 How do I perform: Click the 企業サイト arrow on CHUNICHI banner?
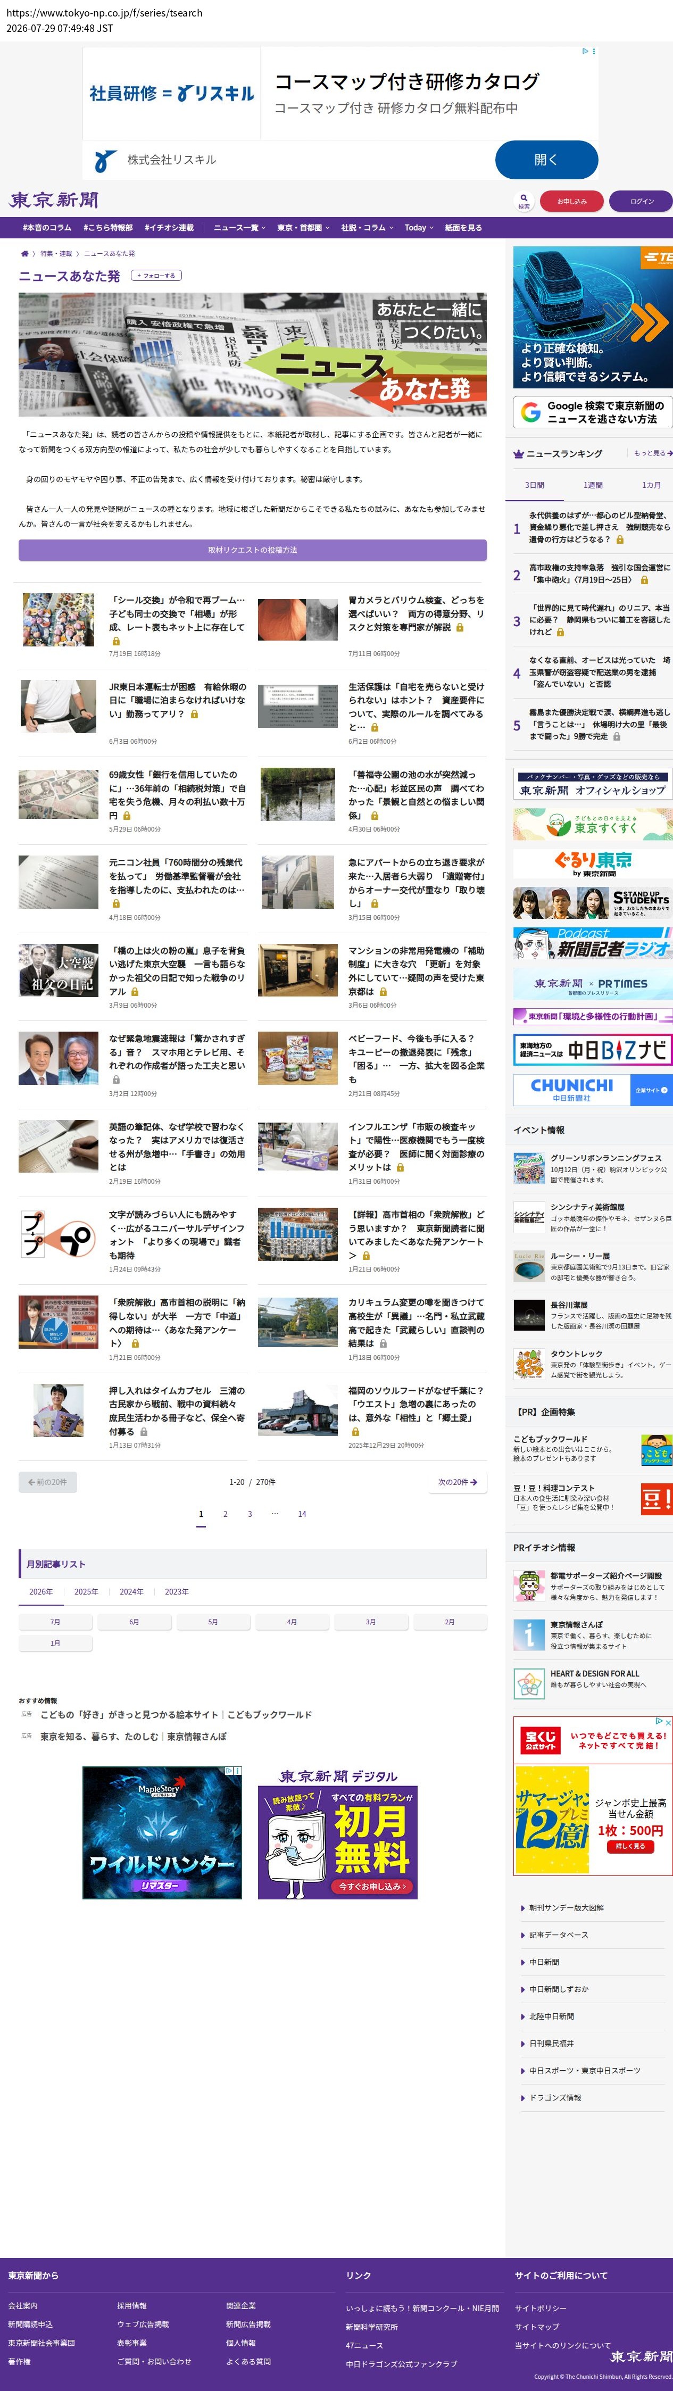coord(664,1090)
